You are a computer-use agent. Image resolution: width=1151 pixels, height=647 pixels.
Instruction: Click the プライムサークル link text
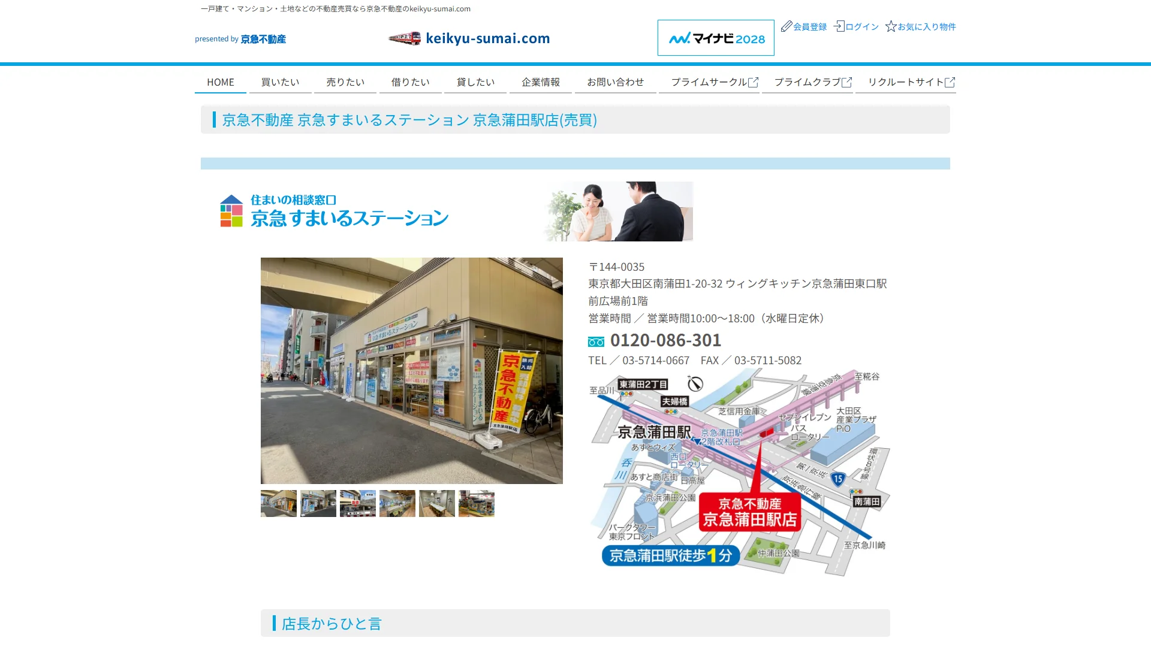click(x=709, y=82)
